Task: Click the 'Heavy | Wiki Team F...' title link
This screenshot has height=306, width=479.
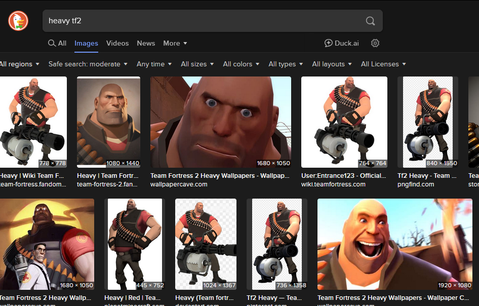Action: pos(32,176)
